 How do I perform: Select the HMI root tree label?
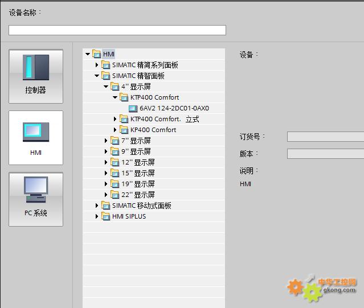point(109,54)
